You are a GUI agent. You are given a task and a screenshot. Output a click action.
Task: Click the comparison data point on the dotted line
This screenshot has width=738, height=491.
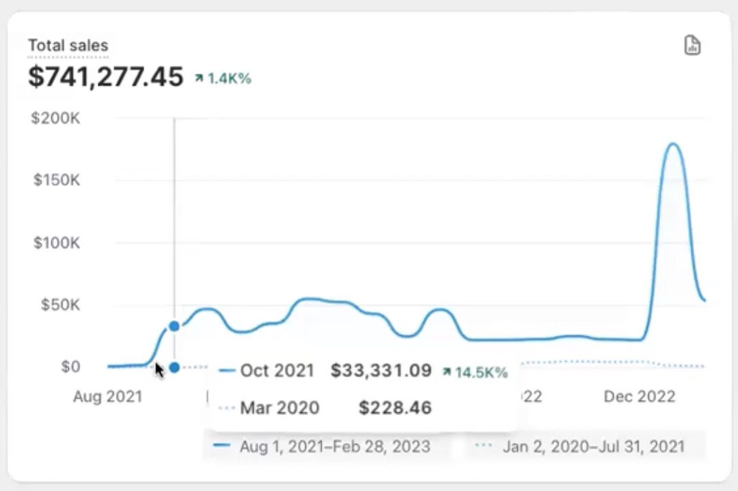[174, 367]
